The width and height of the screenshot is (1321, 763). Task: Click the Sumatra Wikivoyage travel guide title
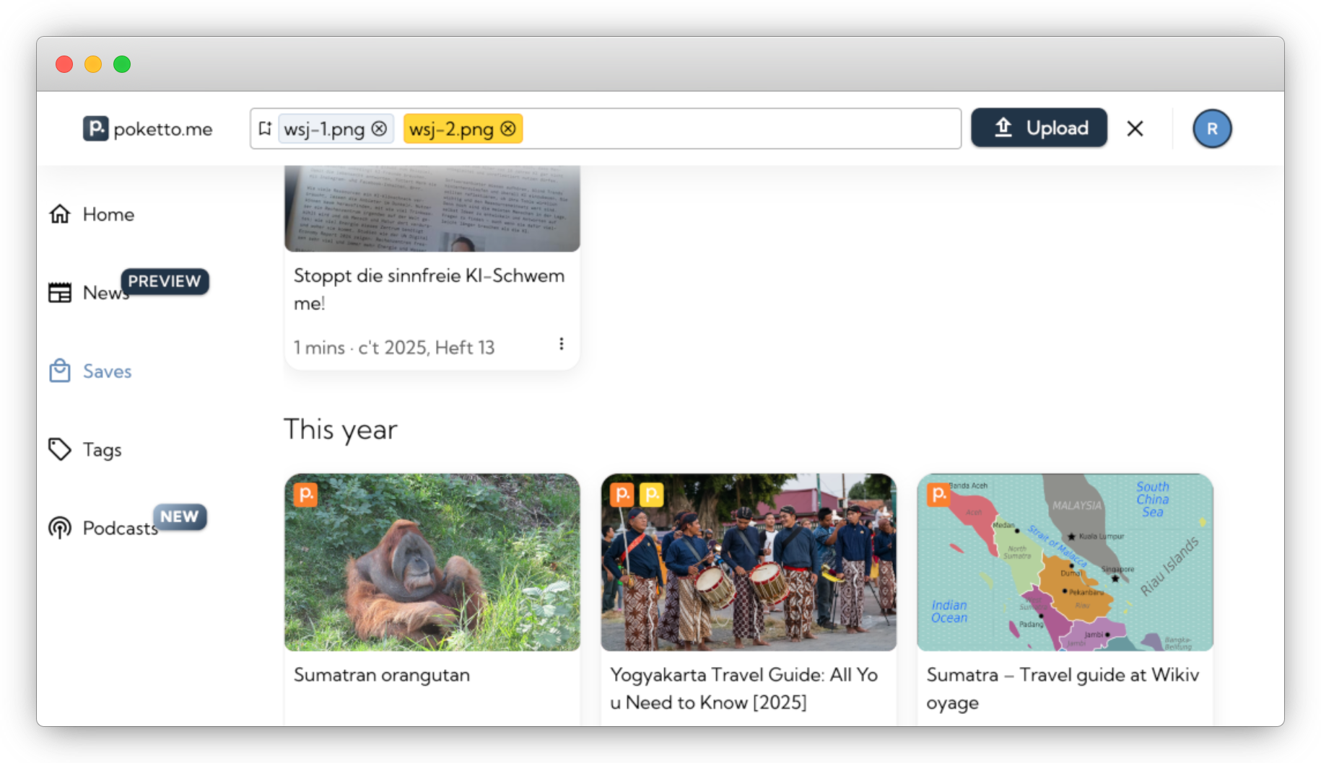[x=1062, y=688]
